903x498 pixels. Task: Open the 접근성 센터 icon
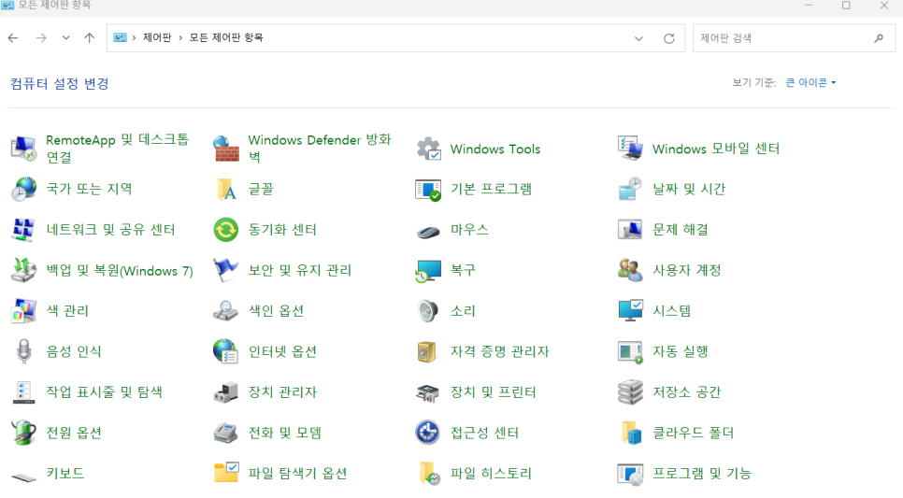click(428, 433)
